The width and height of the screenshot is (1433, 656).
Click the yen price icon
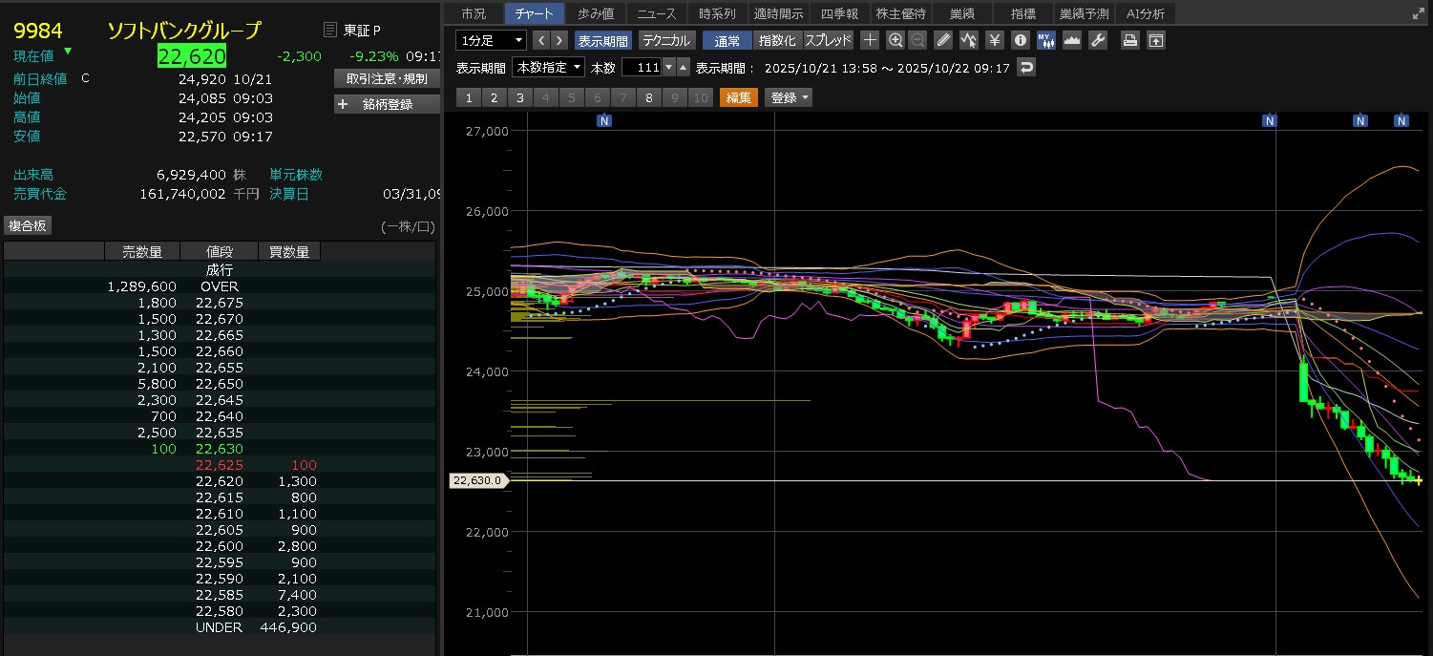(994, 40)
